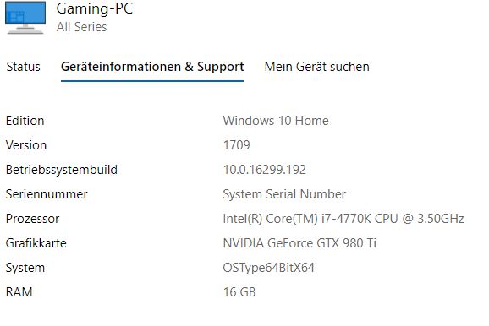Select the Windows 10 Home edition value

pos(276,121)
